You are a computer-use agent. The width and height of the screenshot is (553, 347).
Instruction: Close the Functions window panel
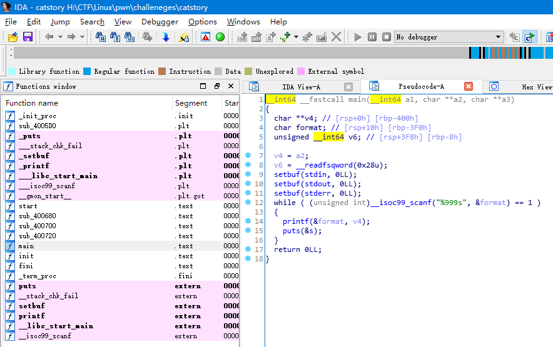[x=231, y=86]
